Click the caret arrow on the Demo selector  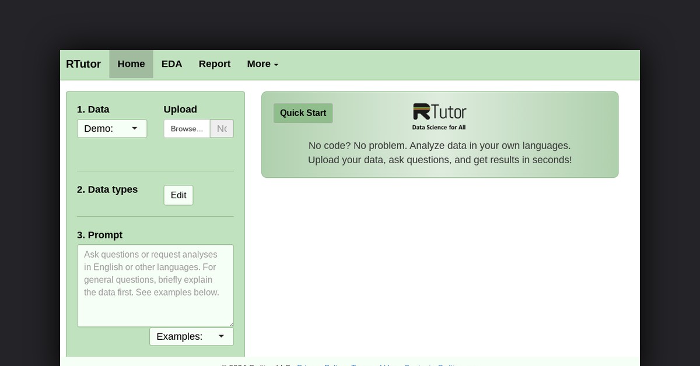135,128
